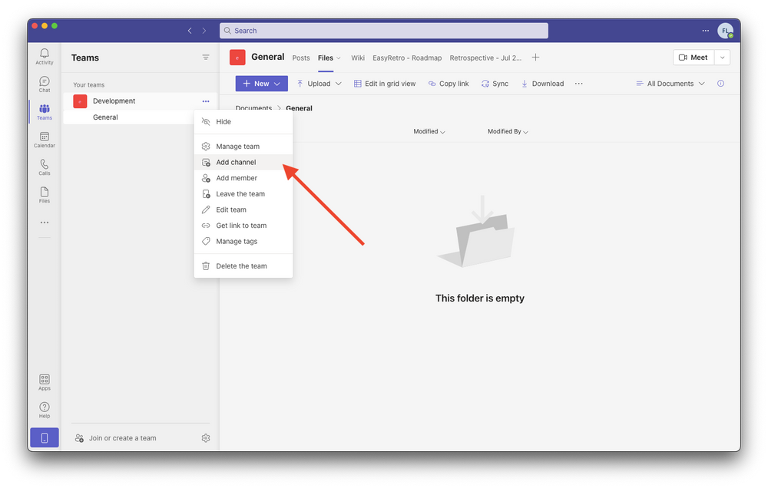The width and height of the screenshot is (768, 488).
Task: Open the FL profile avatar
Action: (726, 31)
